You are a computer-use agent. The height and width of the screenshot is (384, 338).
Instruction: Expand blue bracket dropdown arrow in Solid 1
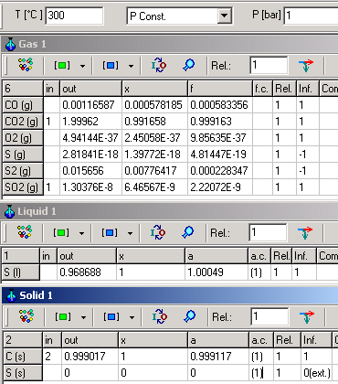pos(132,317)
